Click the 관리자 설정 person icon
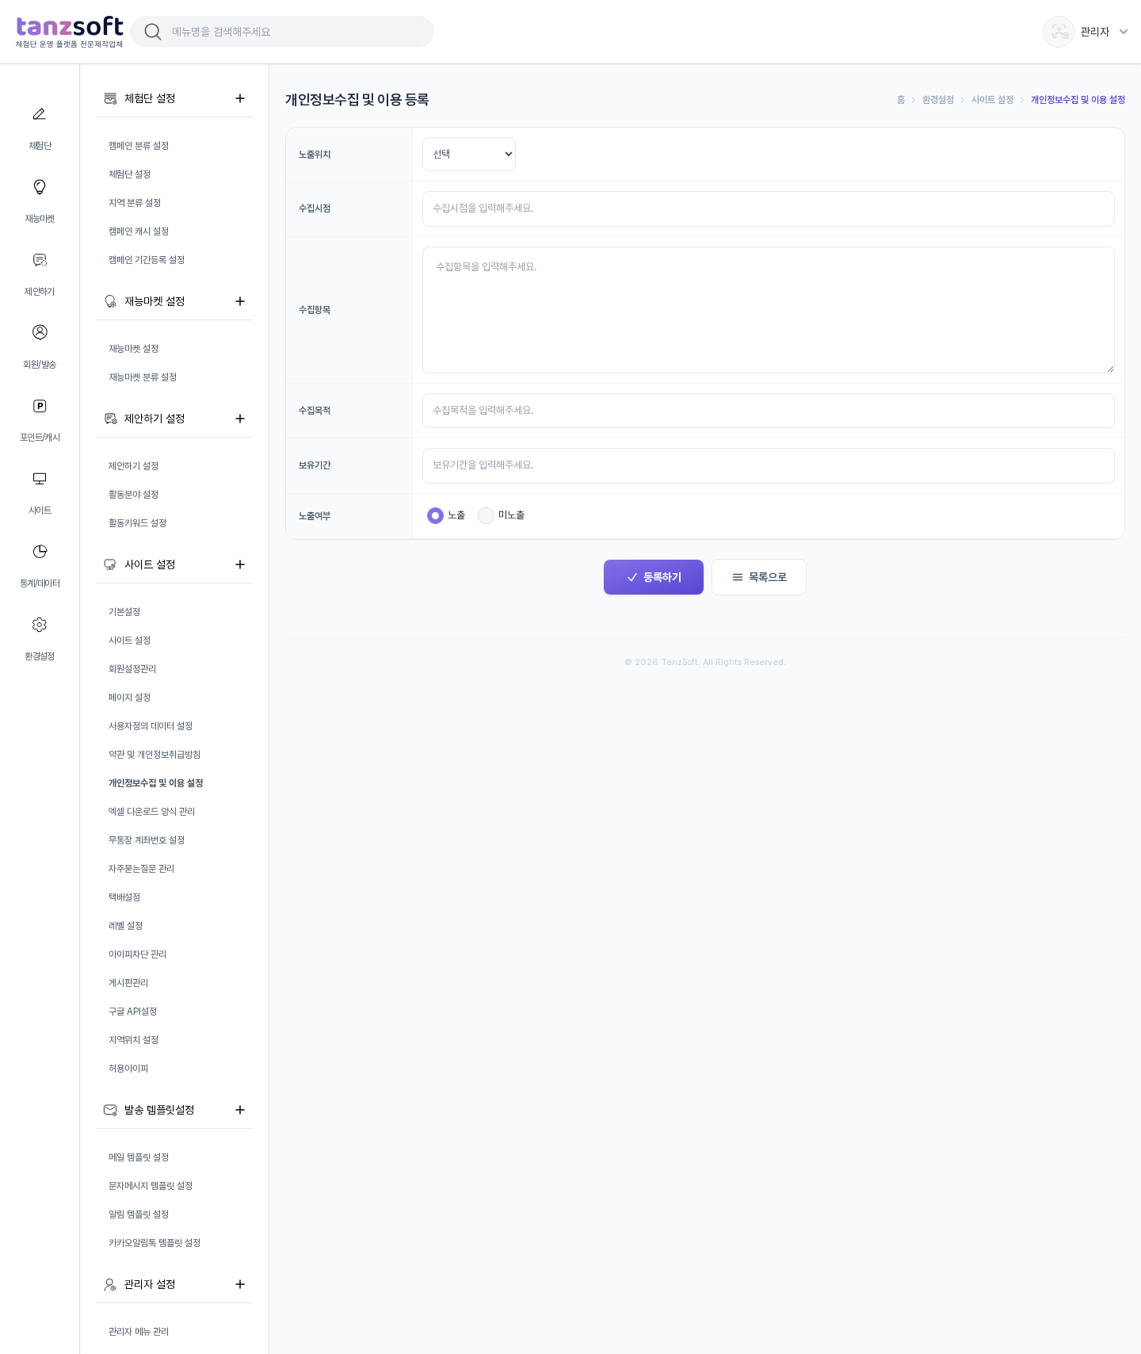This screenshot has width=1141, height=1354. (x=110, y=1284)
